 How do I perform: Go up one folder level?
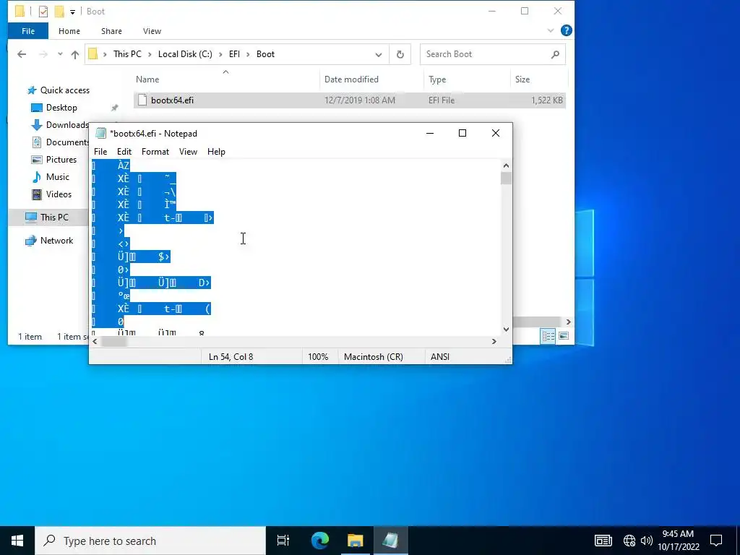coord(75,54)
